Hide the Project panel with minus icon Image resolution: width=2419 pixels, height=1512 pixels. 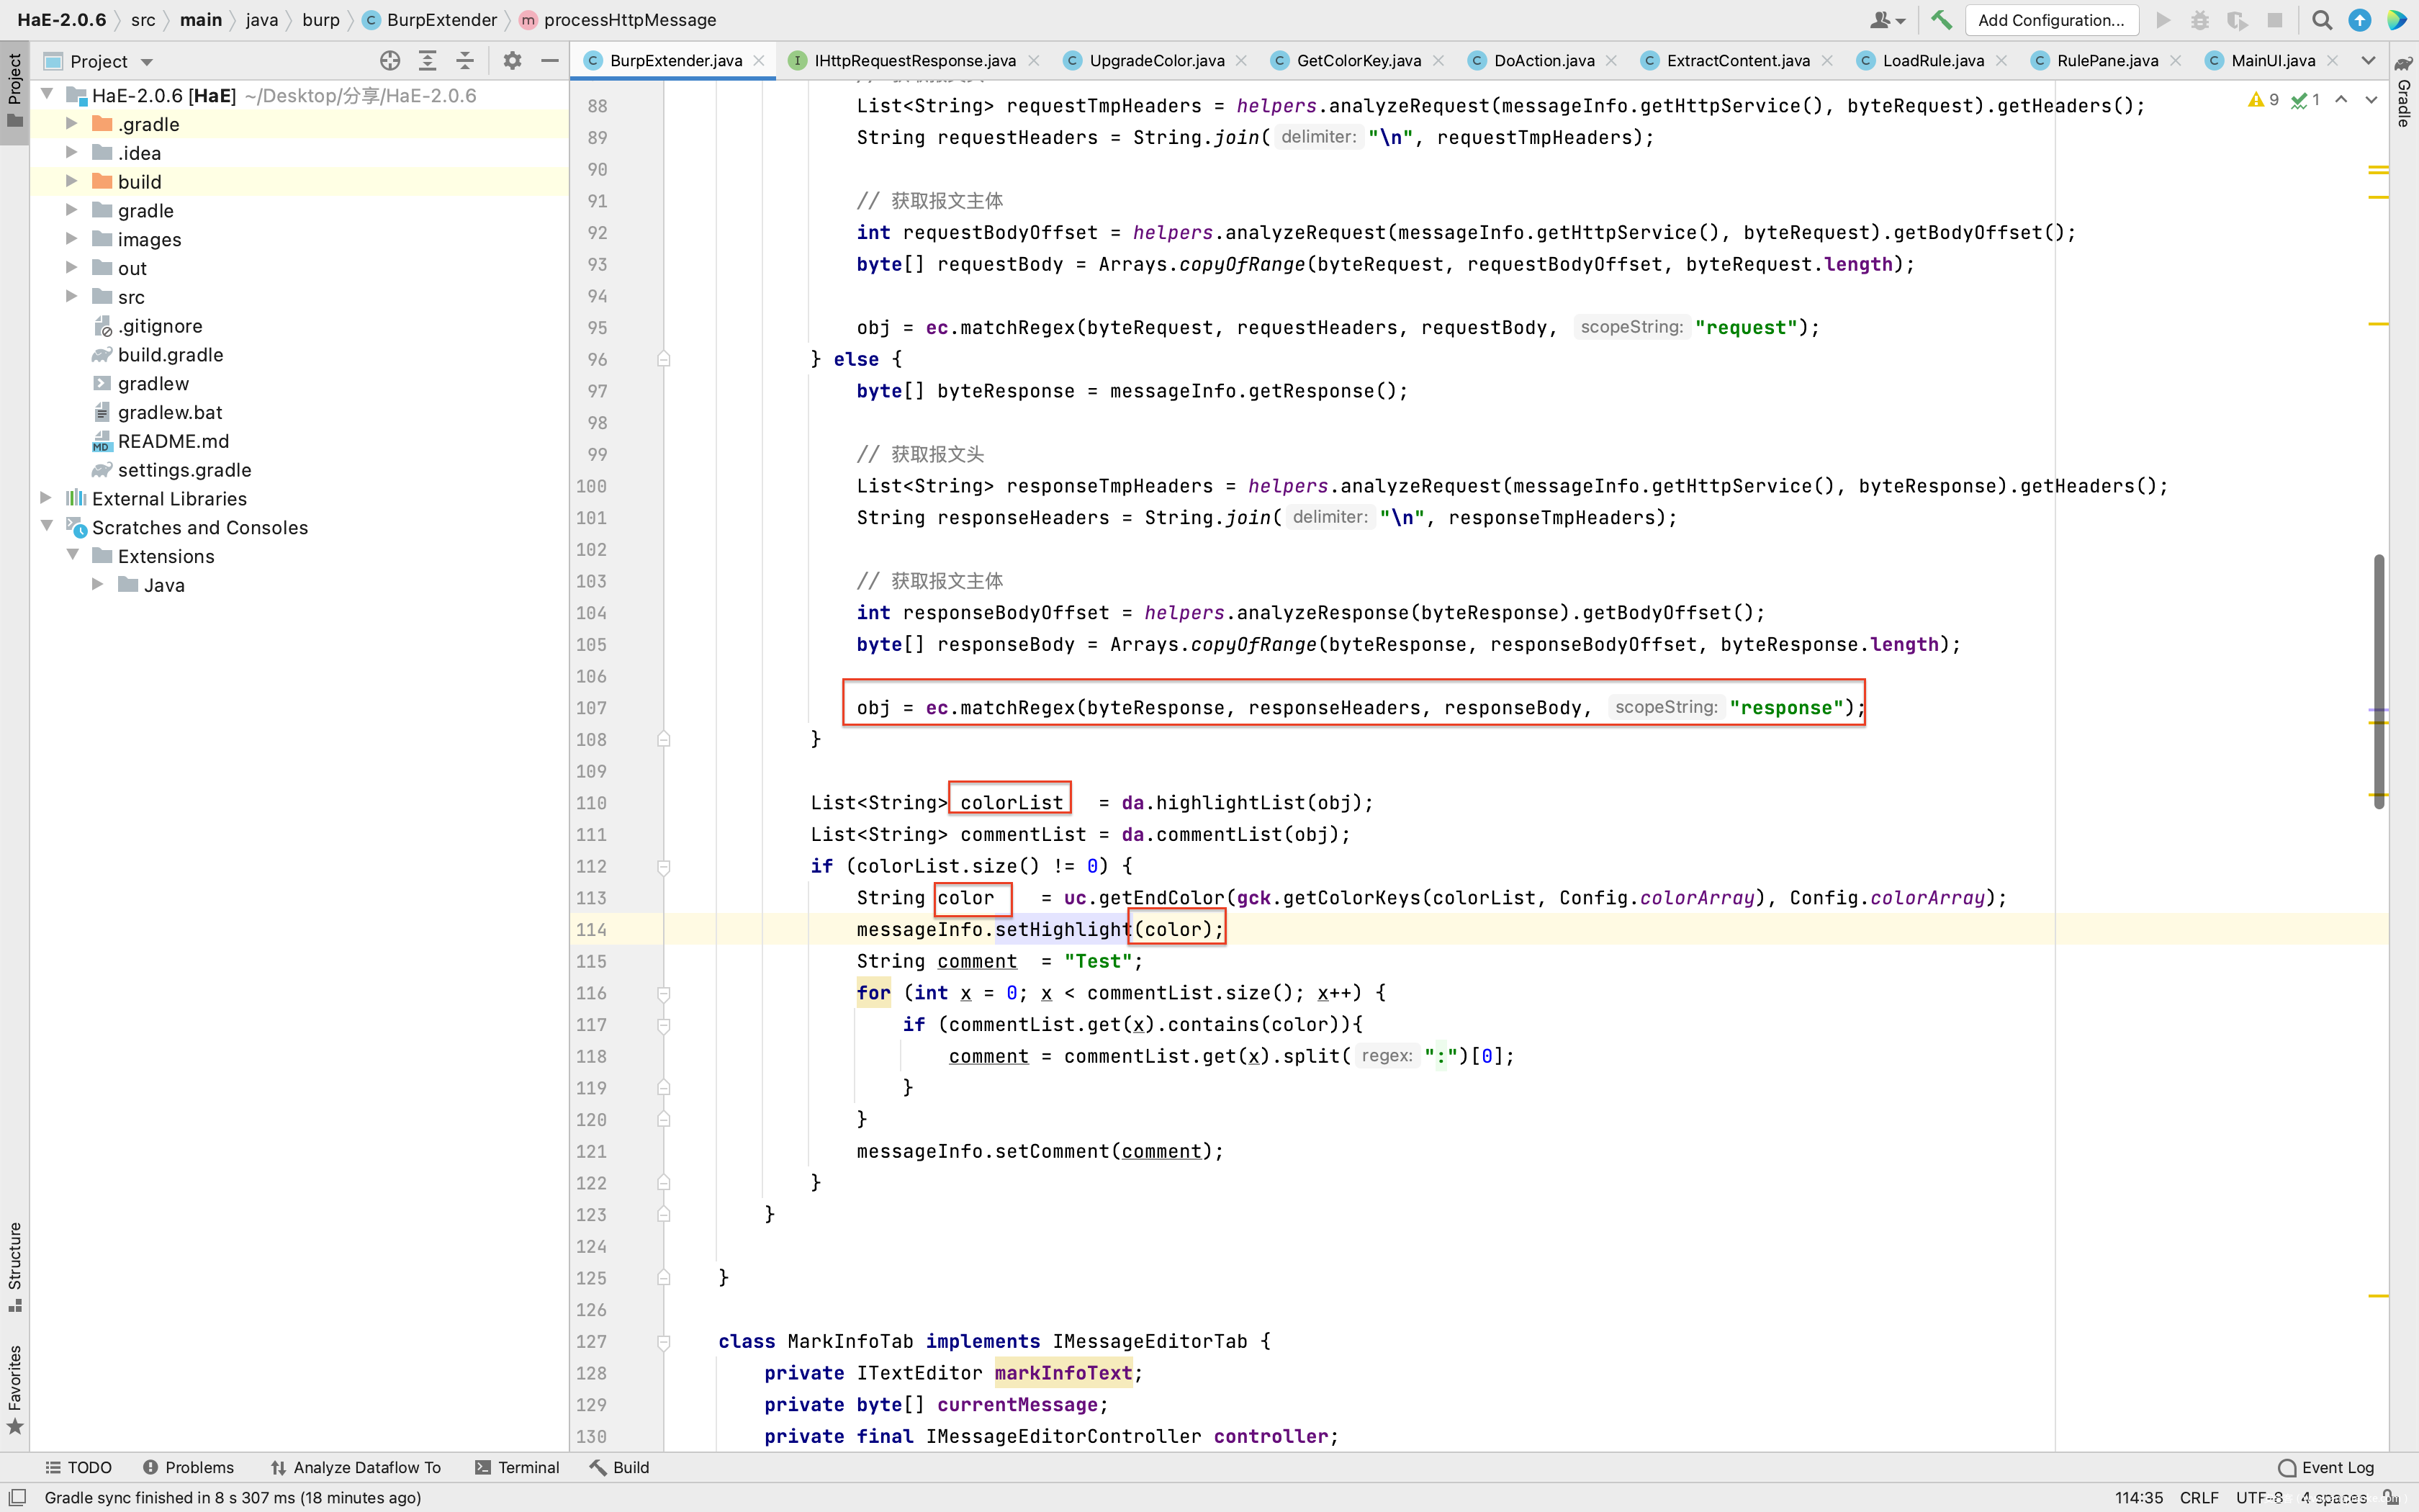click(x=549, y=61)
